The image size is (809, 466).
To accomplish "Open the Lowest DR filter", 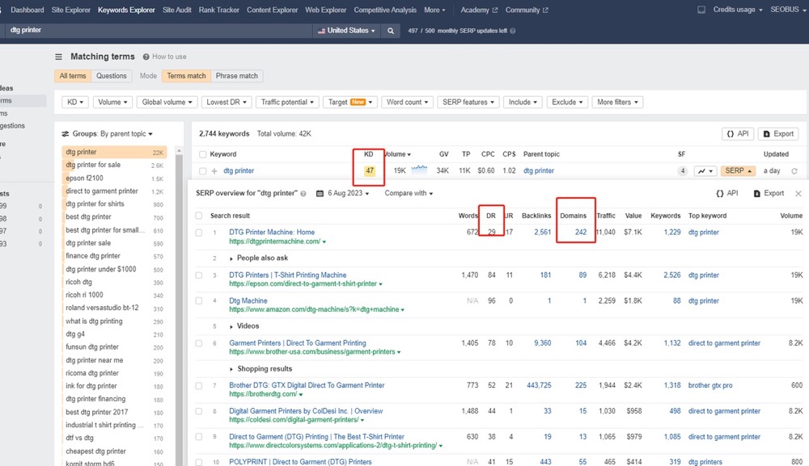I will (x=227, y=103).
